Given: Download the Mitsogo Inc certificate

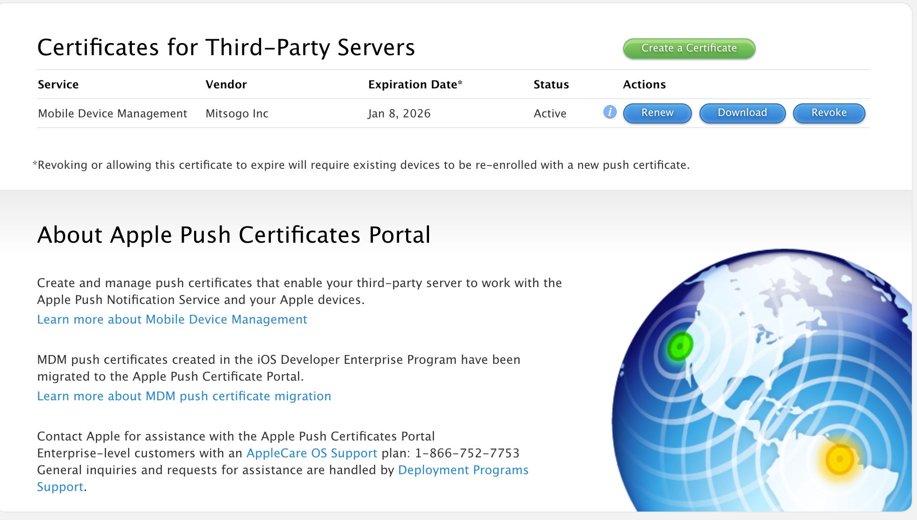Looking at the screenshot, I should click(x=742, y=113).
